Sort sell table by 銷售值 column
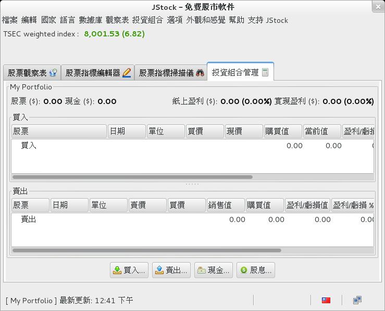This screenshot has width=385, height=311. (226, 205)
